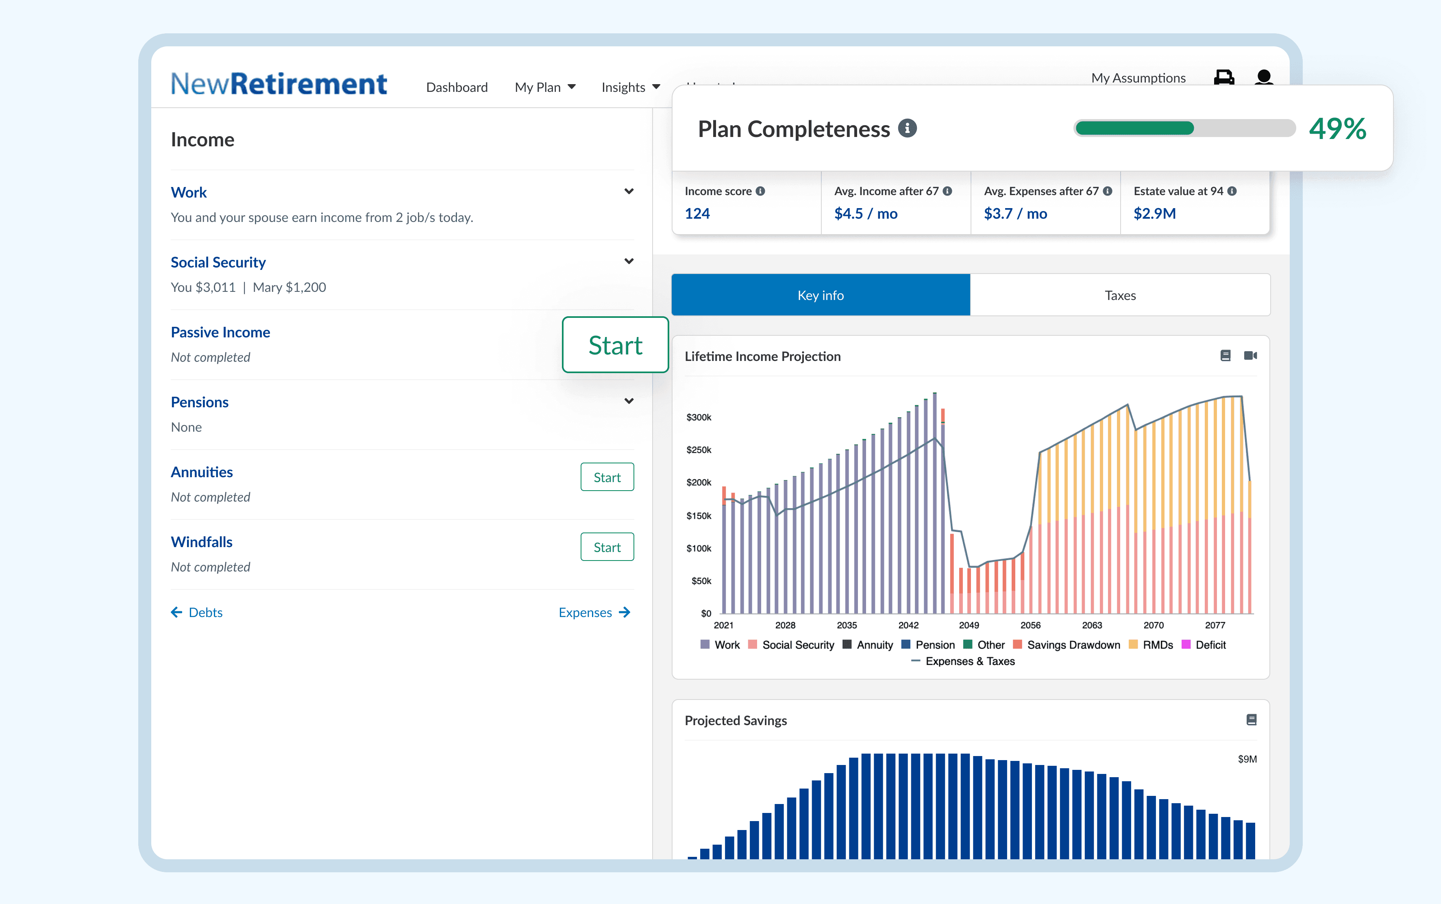
Task: Click the print icon in header
Action: (x=1223, y=77)
